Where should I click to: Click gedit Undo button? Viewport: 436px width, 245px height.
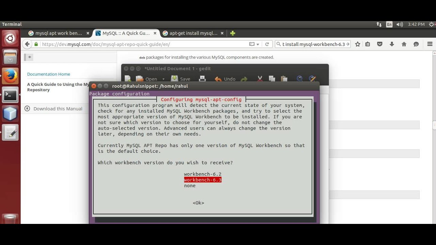coord(225,79)
